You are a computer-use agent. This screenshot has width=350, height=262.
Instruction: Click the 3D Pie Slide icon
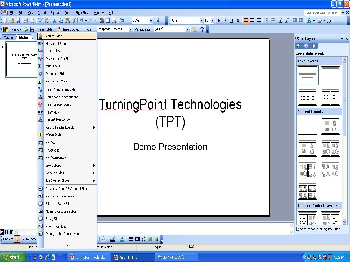tap(40, 51)
